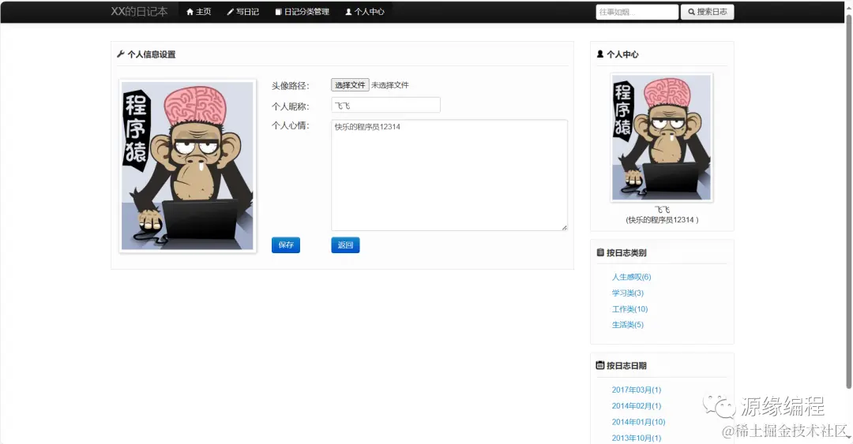Click the nickname 飞飞 under sidebar avatar
This screenshot has height=444, width=853.
tap(662, 209)
